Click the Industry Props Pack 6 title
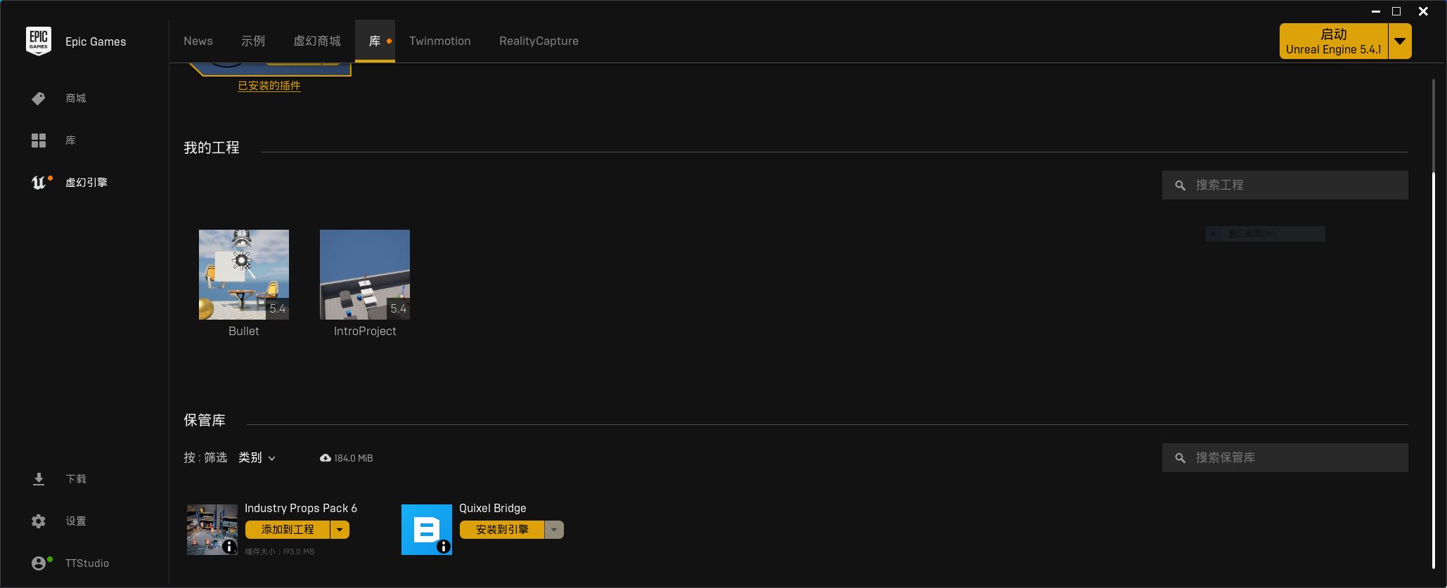Screen dimensions: 1447x588 [x=301, y=508]
